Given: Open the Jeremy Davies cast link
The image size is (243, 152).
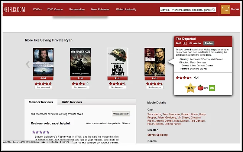Looking at the screenshot, I should click(x=164, y=121).
